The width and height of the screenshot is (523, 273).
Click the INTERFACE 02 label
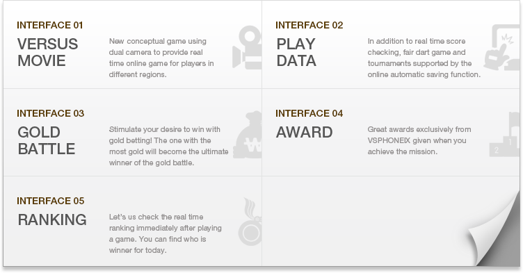pyautogui.click(x=309, y=25)
